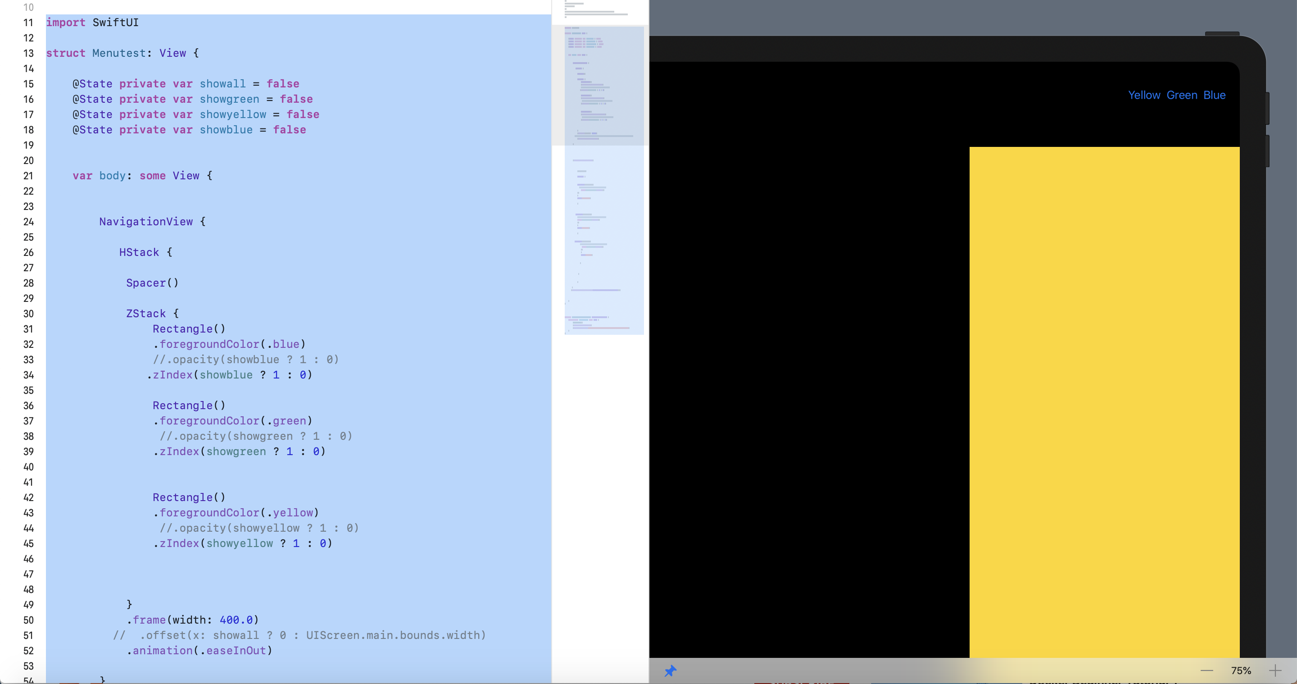Click line number 30 in the gutter
The width and height of the screenshot is (1297, 684).
click(28, 314)
